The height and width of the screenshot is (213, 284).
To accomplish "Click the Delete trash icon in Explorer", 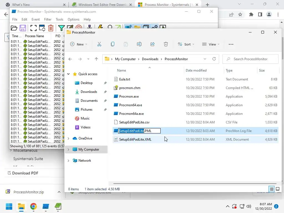I will tap(166, 44).
